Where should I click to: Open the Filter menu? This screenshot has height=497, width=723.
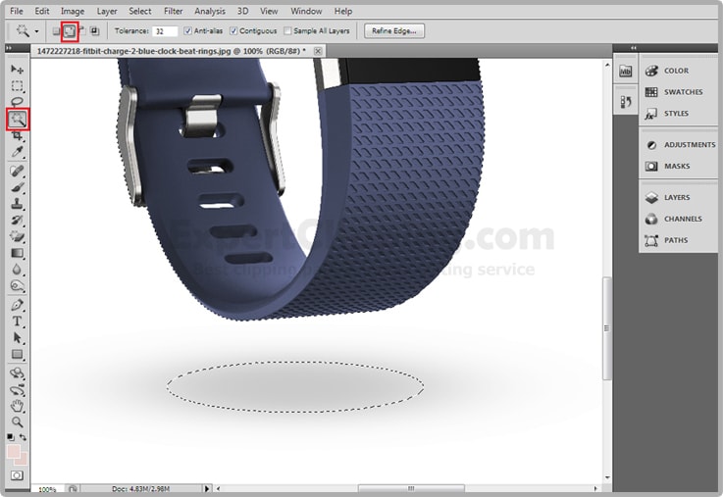click(173, 11)
